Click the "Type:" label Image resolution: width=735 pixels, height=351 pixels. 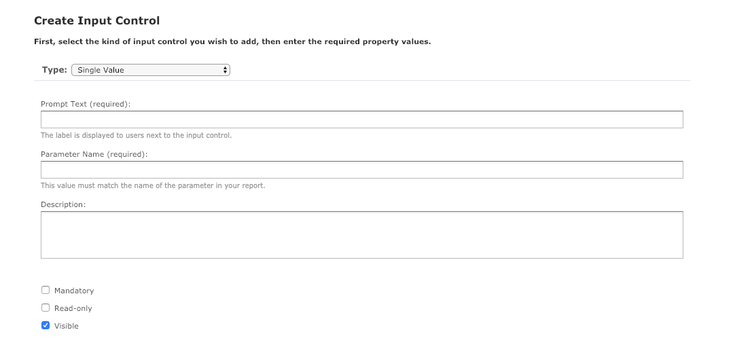[54, 70]
